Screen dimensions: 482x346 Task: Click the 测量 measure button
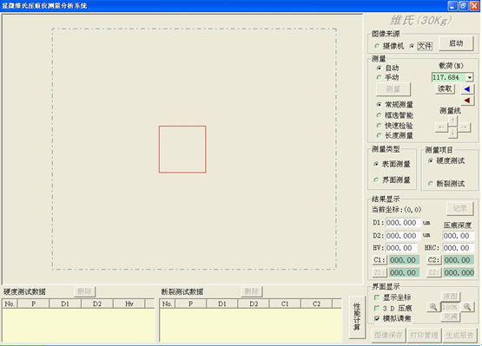tap(393, 89)
